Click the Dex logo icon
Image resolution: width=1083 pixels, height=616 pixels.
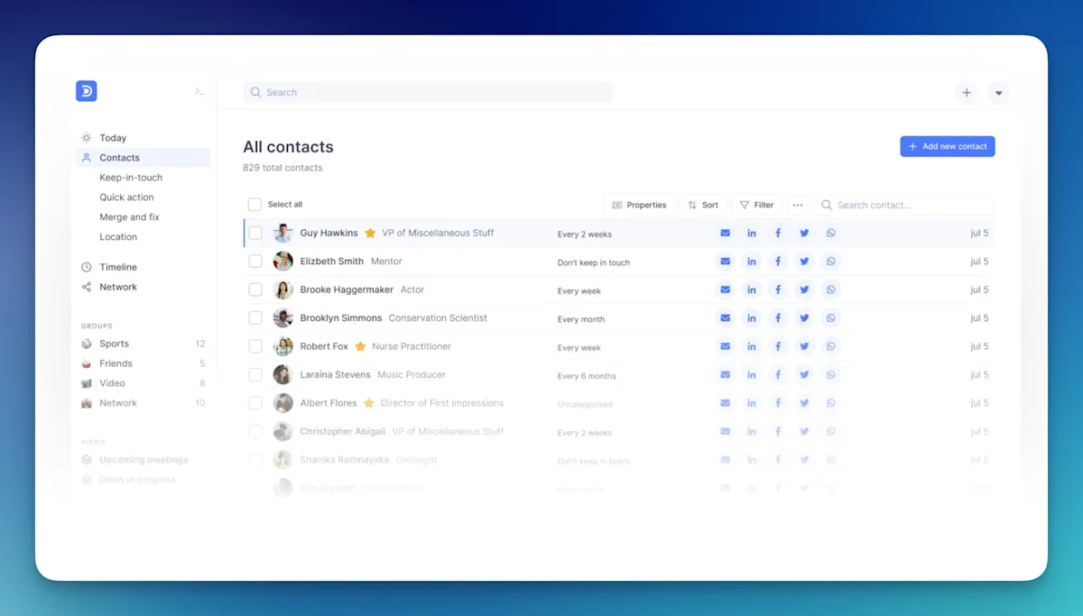tap(86, 91)
